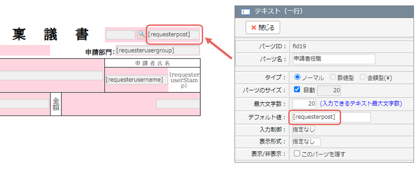The image size is (419, 169).
Task: Click the 最大文字数 input field
Action: pos(304,104)
